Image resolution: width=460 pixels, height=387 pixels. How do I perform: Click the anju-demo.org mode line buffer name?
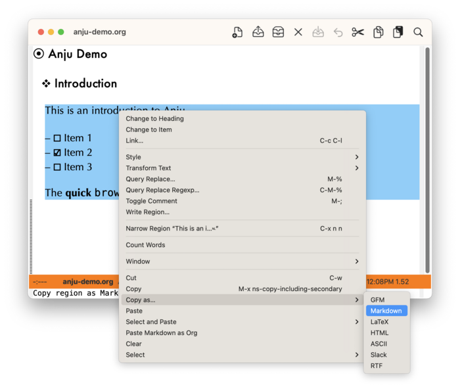coord(87,282)
